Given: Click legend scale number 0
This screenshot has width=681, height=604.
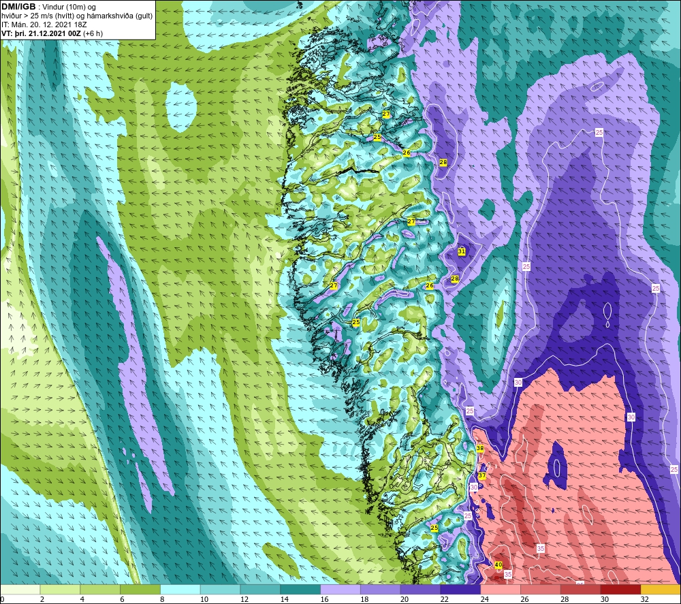Looking at the screenshot, I should (x=2, y=599).
